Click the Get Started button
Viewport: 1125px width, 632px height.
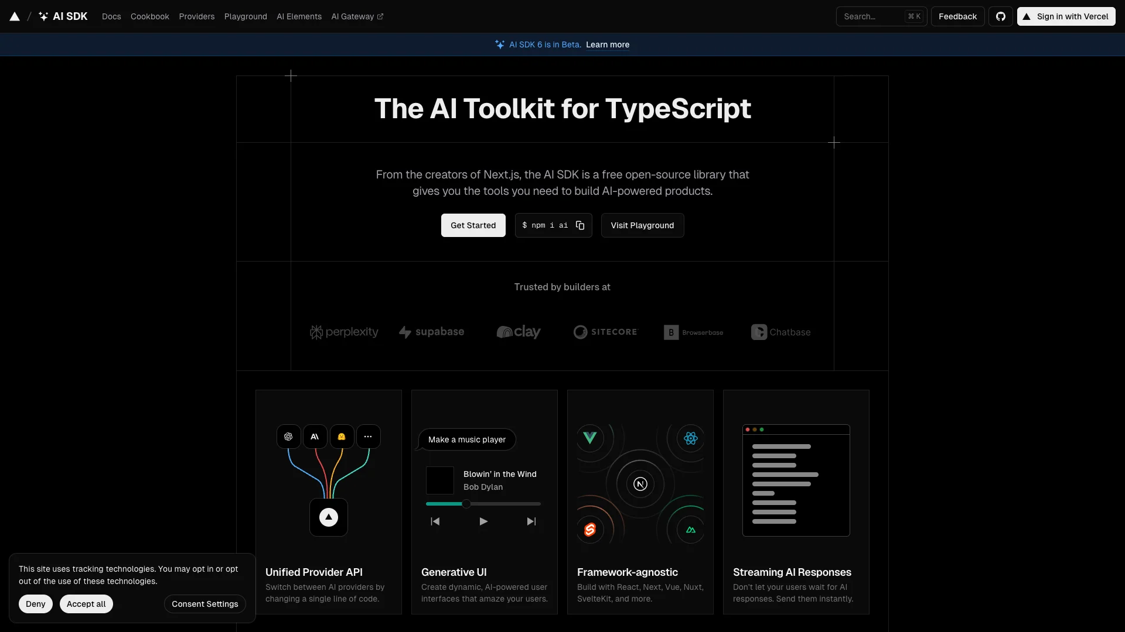(473, 225)
